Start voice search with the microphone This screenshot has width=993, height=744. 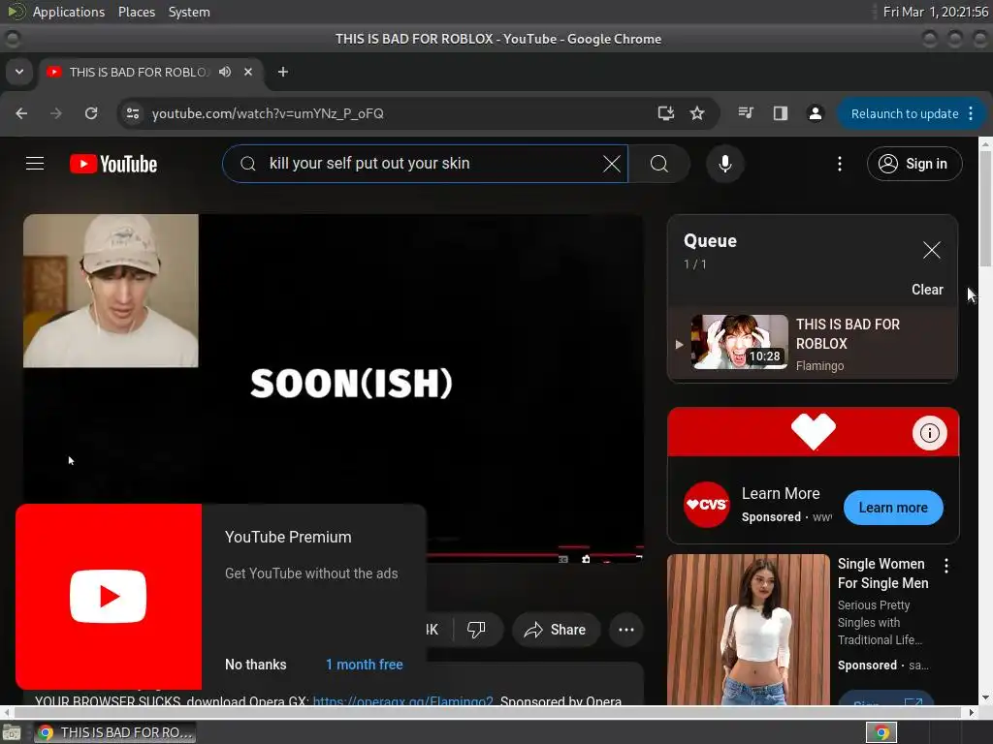coord(725,164)
